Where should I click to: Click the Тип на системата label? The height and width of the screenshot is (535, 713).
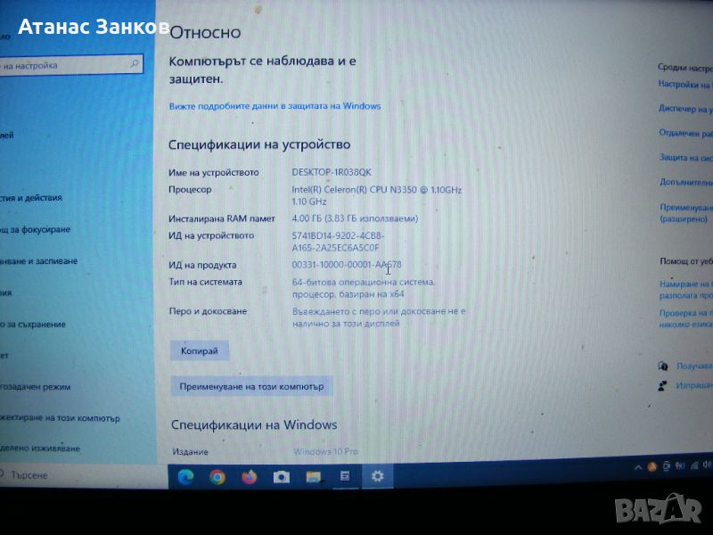pyautogui.click(x=205, y=282)
